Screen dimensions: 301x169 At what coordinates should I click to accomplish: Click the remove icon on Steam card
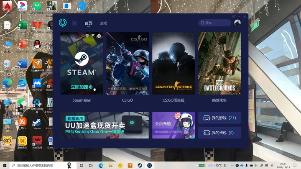click(x=99, y=36)
